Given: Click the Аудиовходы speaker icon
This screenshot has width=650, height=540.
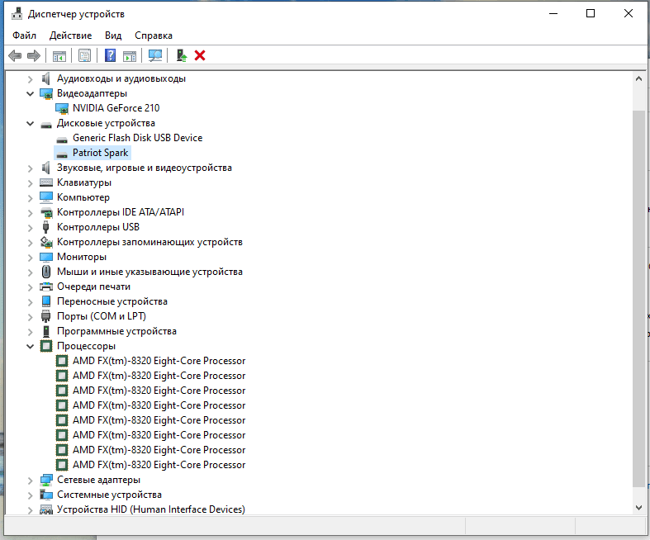Looking at the screenshot, I should tap(46, 78).
